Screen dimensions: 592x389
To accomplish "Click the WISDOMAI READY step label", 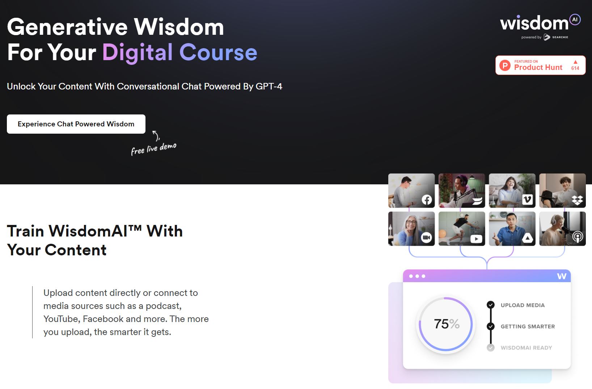I will (526, 348).
